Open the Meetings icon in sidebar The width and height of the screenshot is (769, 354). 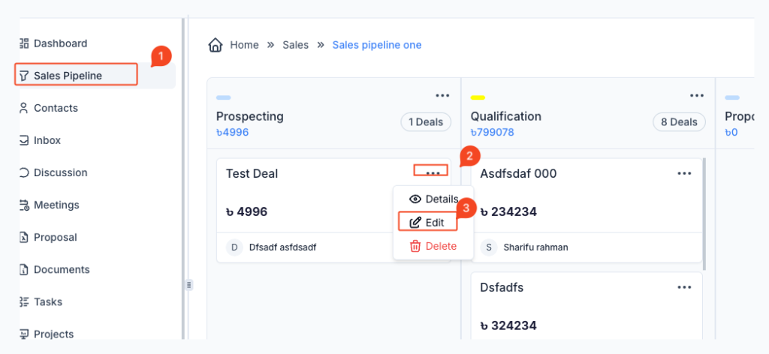coord(24,205)
